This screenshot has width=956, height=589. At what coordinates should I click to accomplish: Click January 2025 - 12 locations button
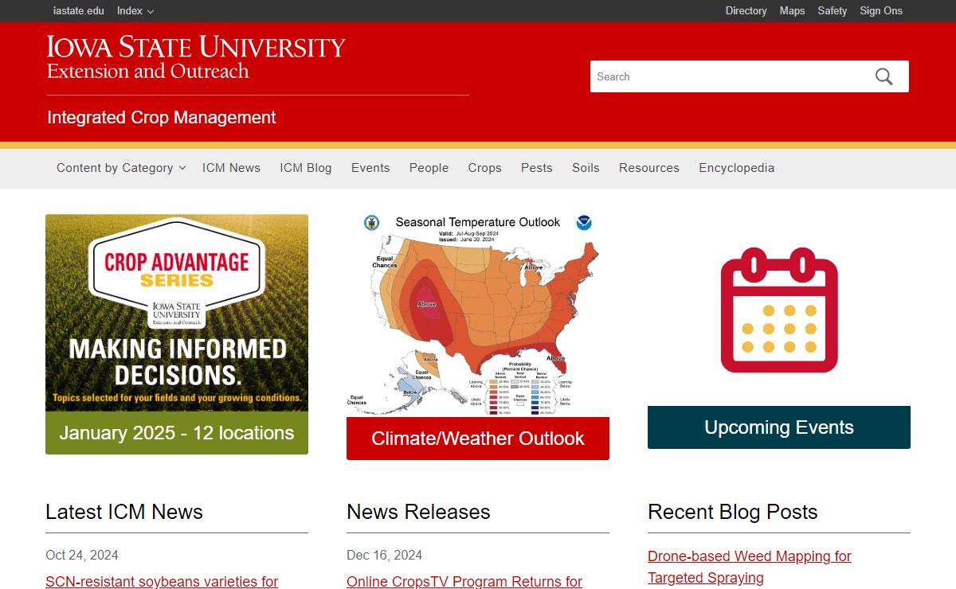pos(177,433)
